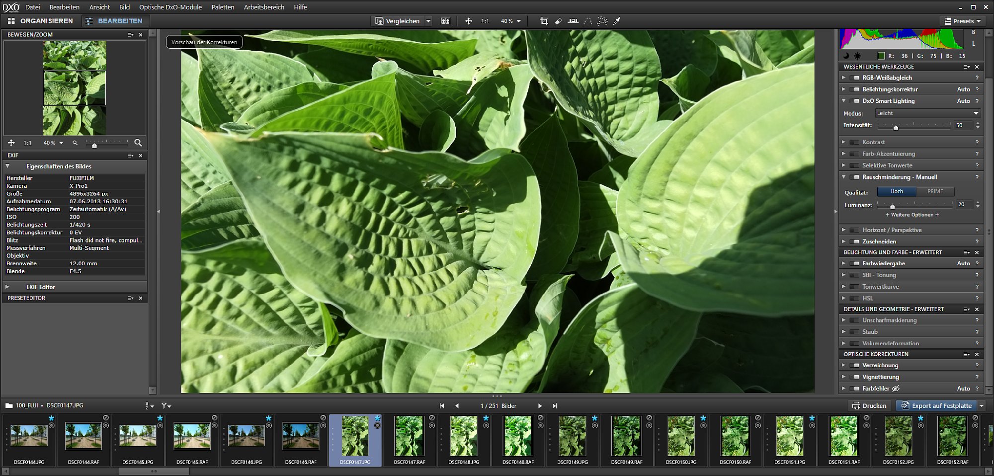The image size is (994, 476).
Task: Expand the Tonwertkurve section
Action: coord(844,287)
